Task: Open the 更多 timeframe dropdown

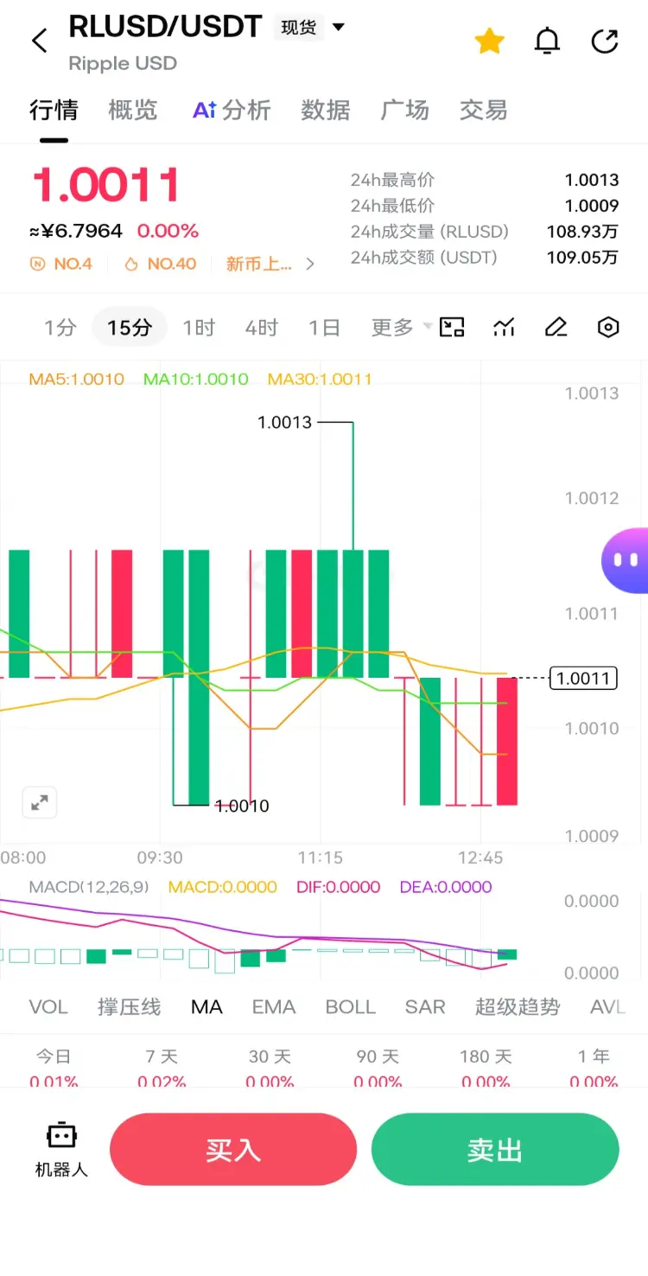Action: 402,328
